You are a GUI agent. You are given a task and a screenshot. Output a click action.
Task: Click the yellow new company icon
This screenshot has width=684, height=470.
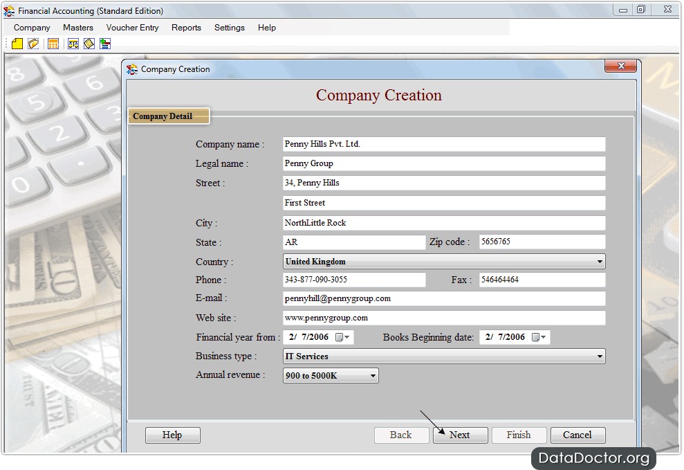coord(17,44)
